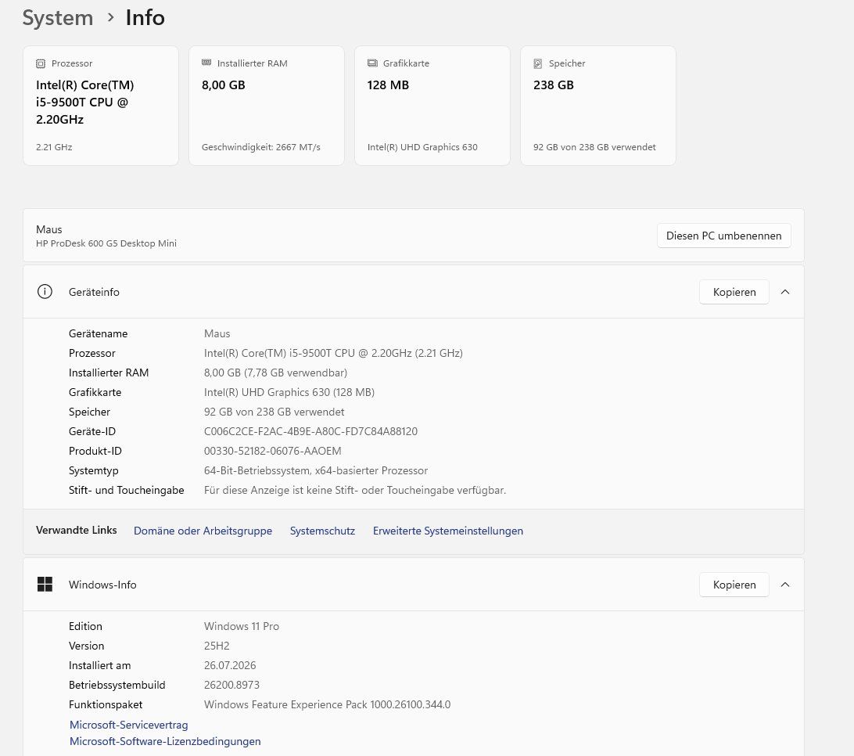Click '2.21 GHz' in Prozessor card
854x756 pixels.
pos(54,147)
